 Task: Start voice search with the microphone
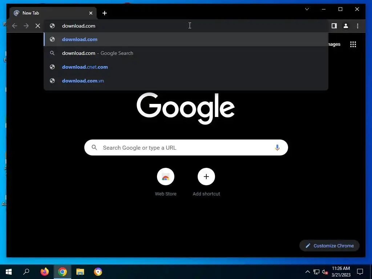(x=277, y=147)
